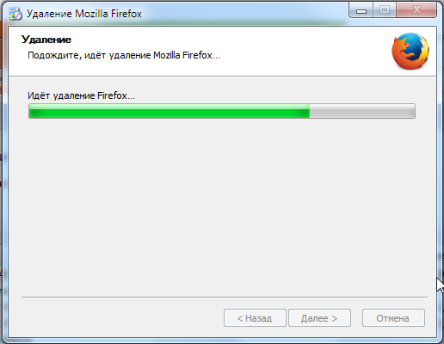Screen dimensions: 444x344
Task: Click the uninstaller icon in the title bar
Action: coord(15,14)
